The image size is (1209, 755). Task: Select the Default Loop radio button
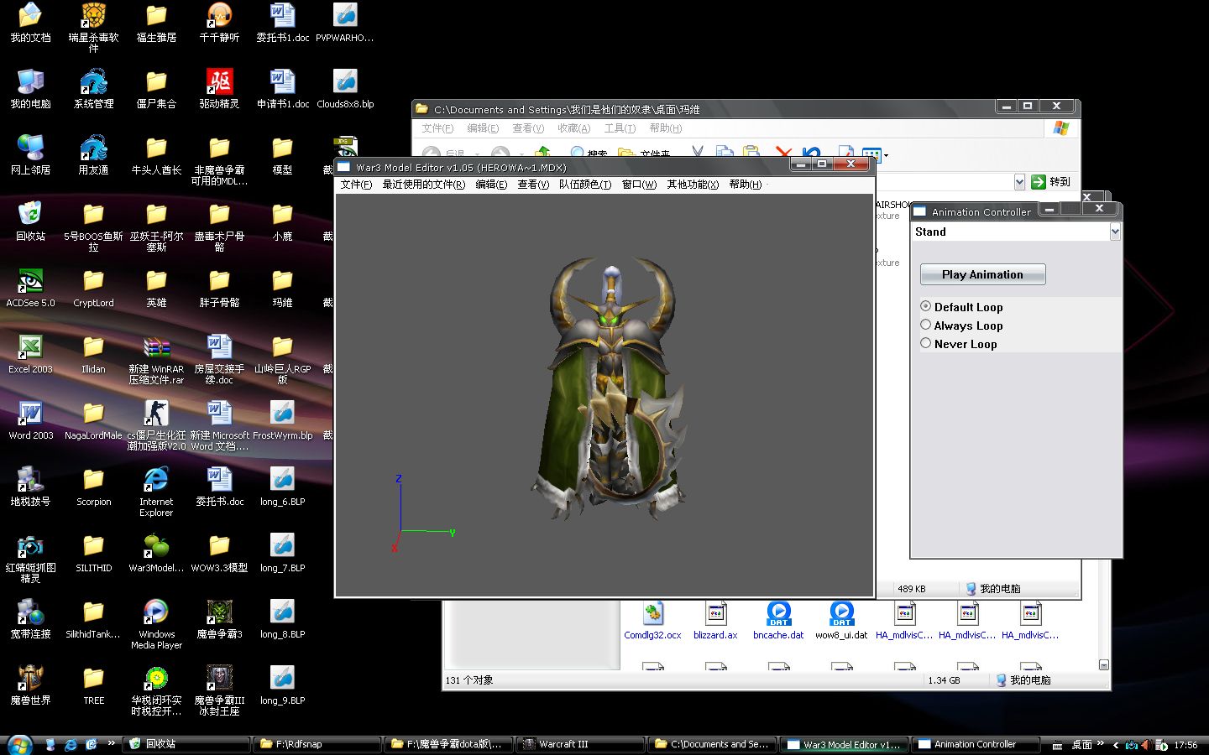tap(960, 307)
